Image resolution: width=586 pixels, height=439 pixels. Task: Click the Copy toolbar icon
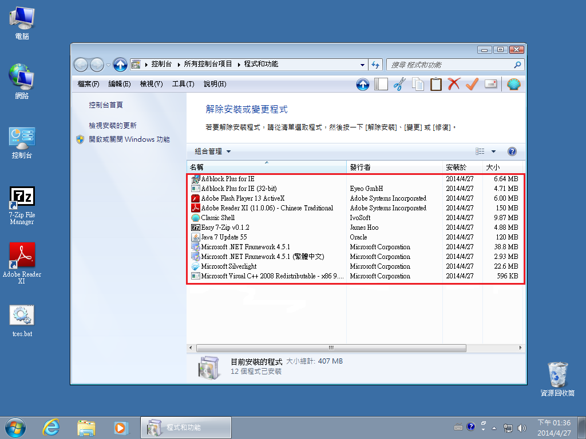(x=417, y=84)
